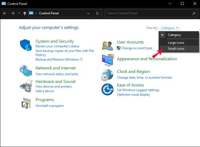
Task: Click View devices and printers
Action: [x=54, y=86]
